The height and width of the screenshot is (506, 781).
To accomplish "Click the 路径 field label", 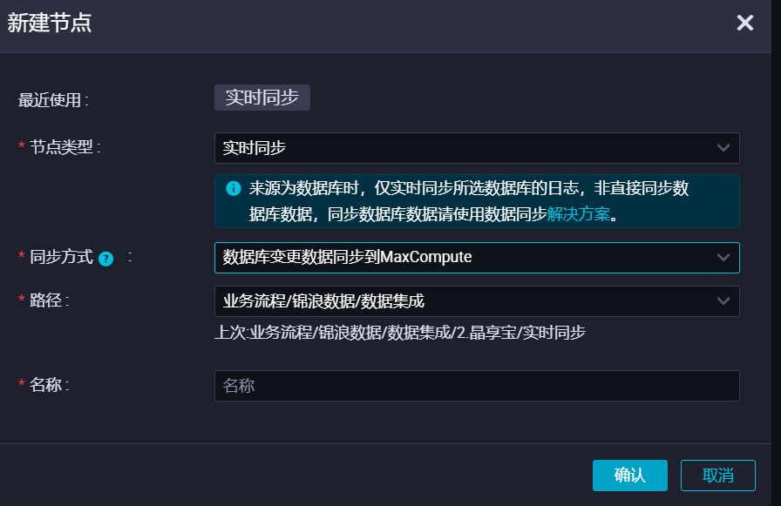I will [x=50, y=300].
